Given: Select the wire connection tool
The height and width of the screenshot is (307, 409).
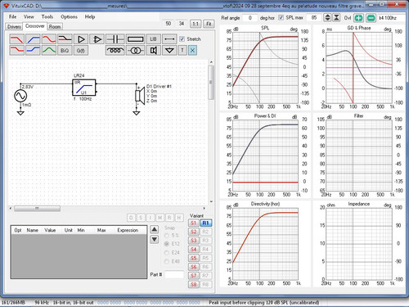Looking at the screenshot, I should point(169,39).
